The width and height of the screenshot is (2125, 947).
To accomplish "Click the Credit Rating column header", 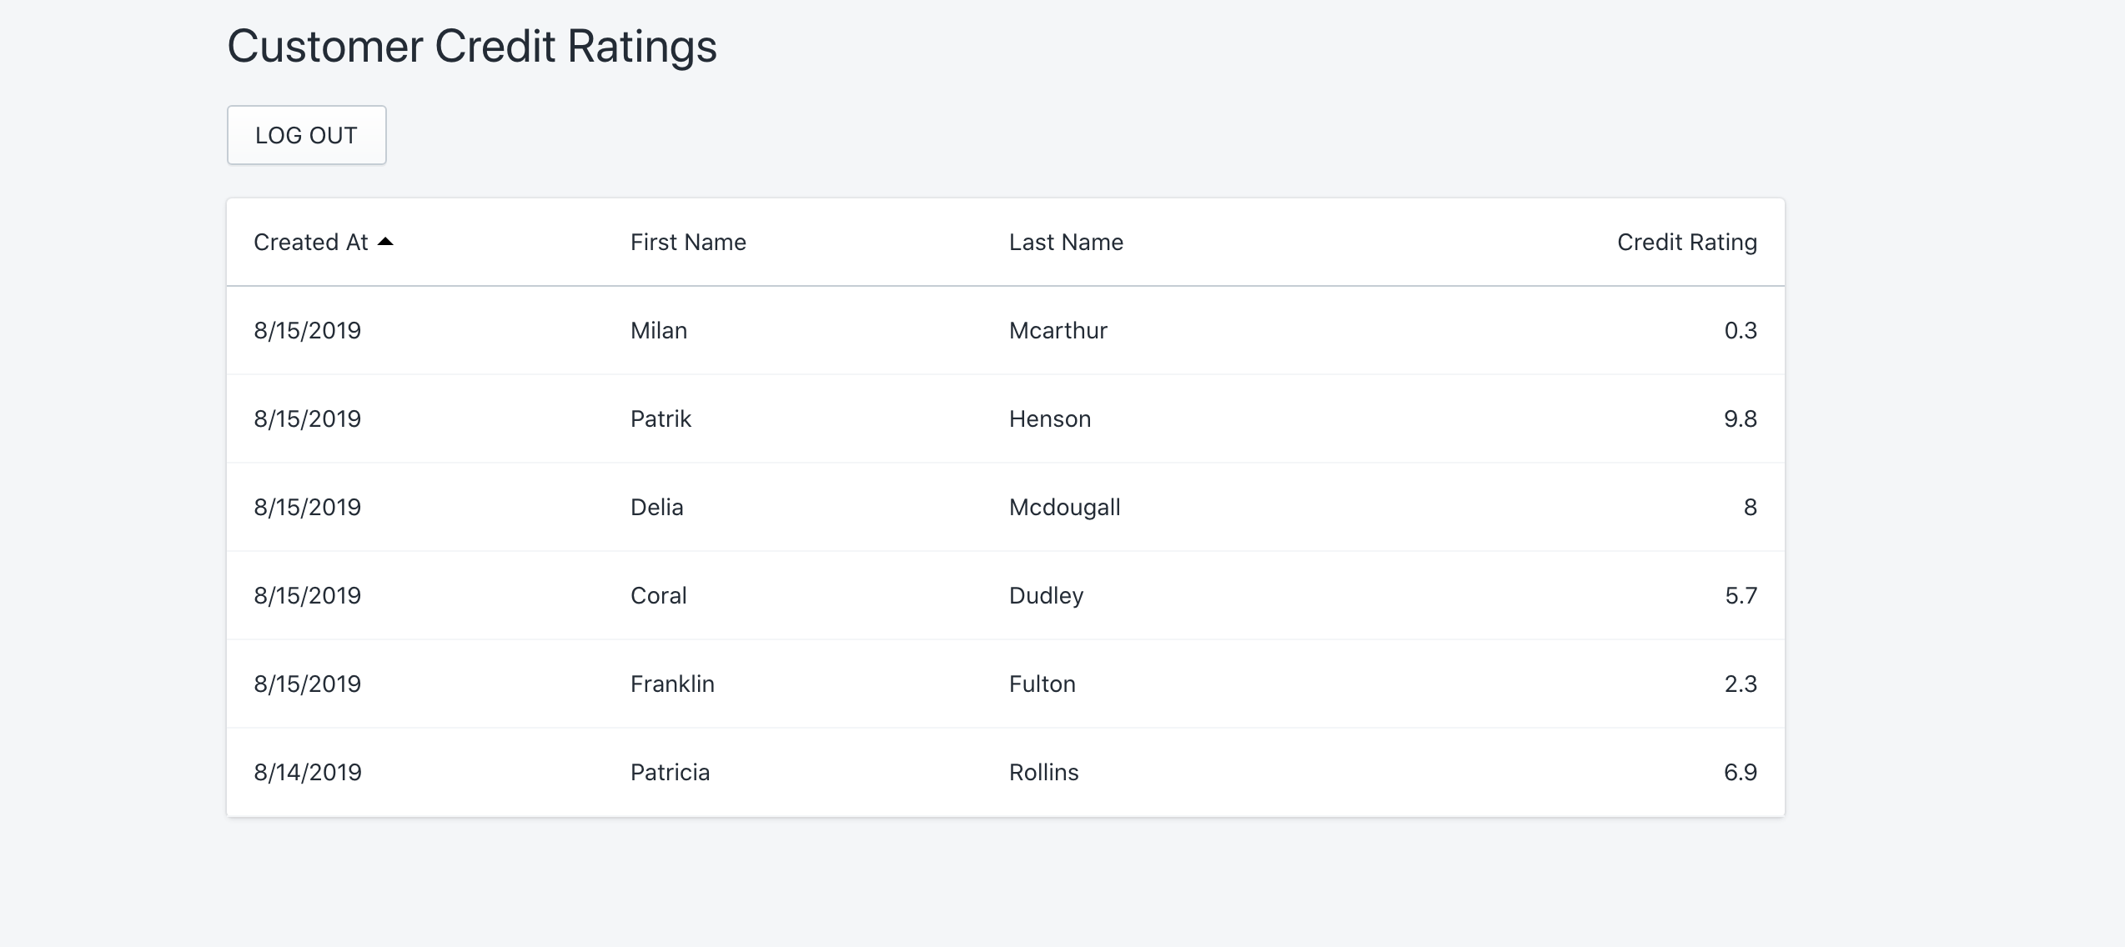I will pyautogui.click(x=1686, y=243).
